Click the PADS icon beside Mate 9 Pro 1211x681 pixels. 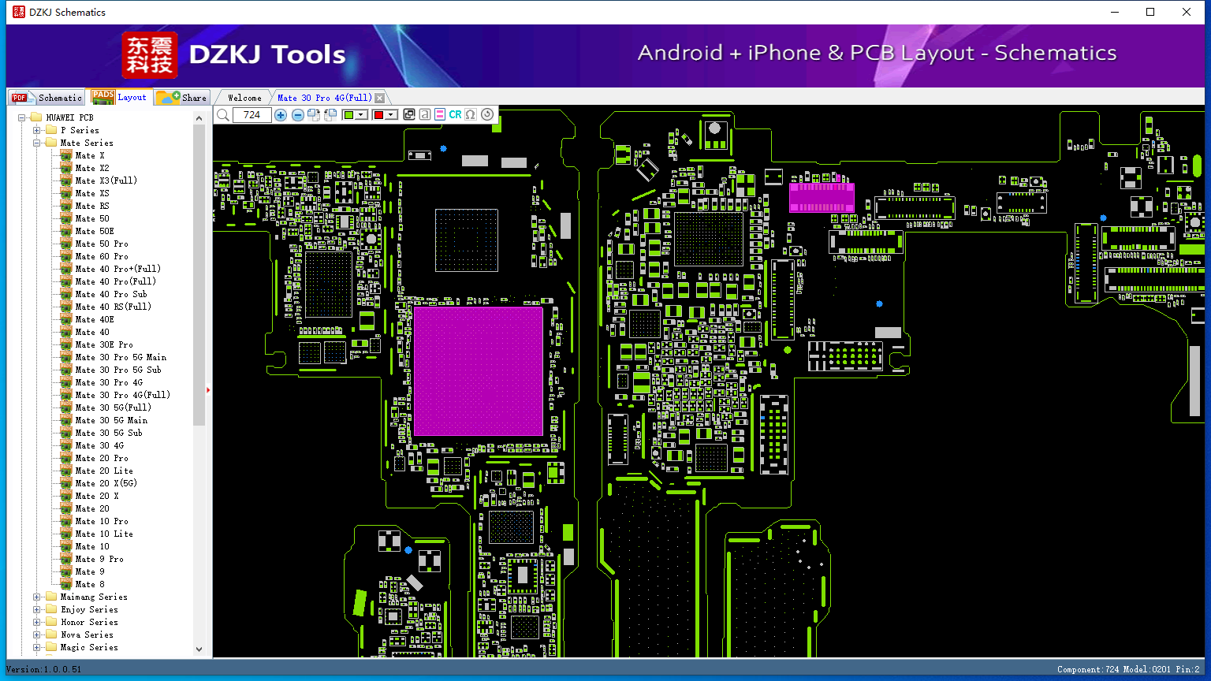tap(66, 560)
